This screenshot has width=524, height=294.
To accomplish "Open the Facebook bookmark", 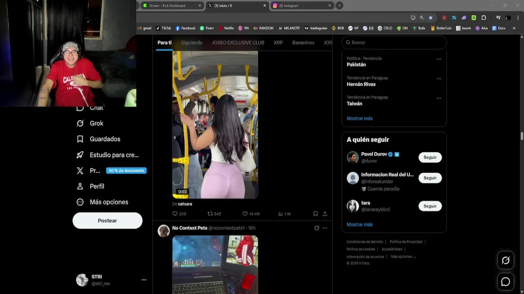I will tap(185, 28).
